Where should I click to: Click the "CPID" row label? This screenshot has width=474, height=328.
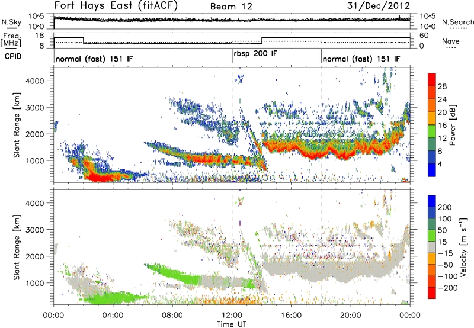tap(13, 56)
